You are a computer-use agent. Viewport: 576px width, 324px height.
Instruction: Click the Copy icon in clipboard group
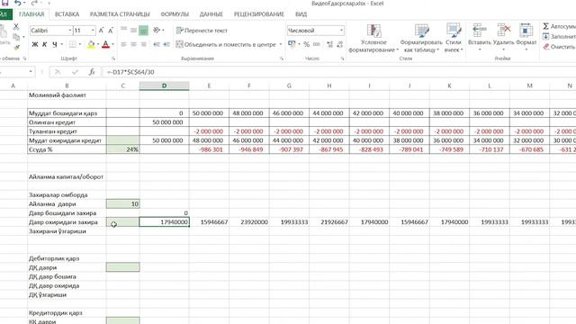tap(16, 37)
